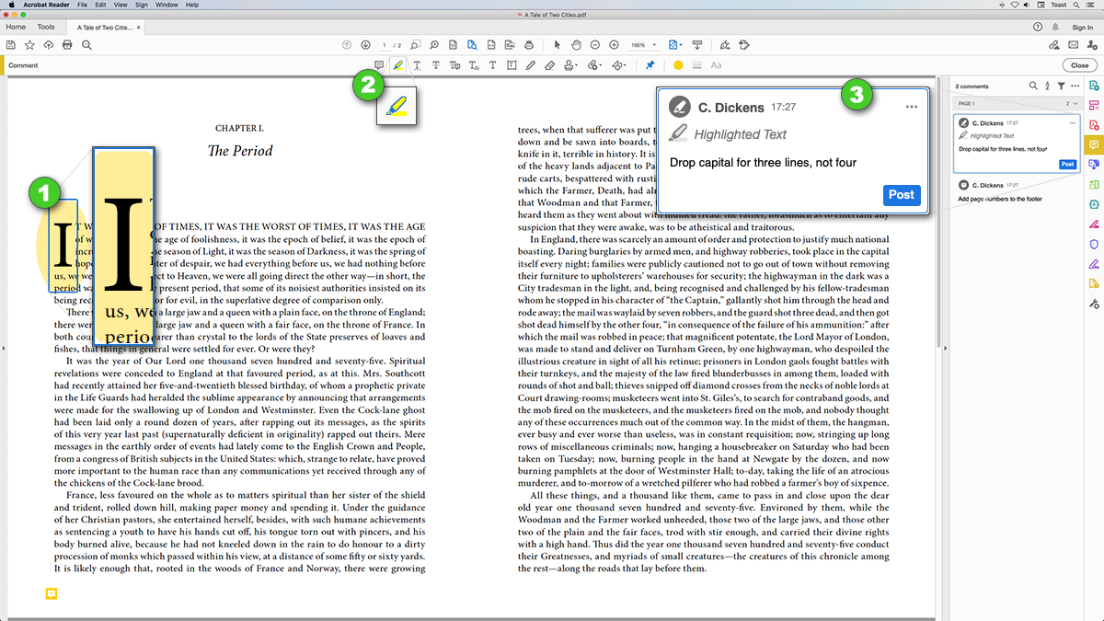Image resolution: width=1104 pixels, height=621 pixels.
Task: Open the yellow Comment tool in right rail
Action: pos(1094,144)
